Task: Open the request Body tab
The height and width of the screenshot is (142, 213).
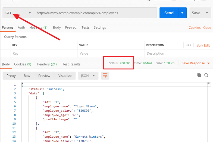Action: [x=57, y=28]
